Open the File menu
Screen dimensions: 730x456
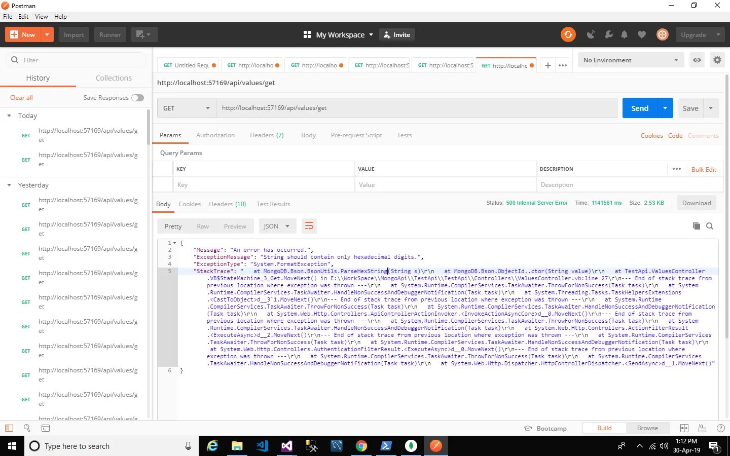(x=8, y=17)
